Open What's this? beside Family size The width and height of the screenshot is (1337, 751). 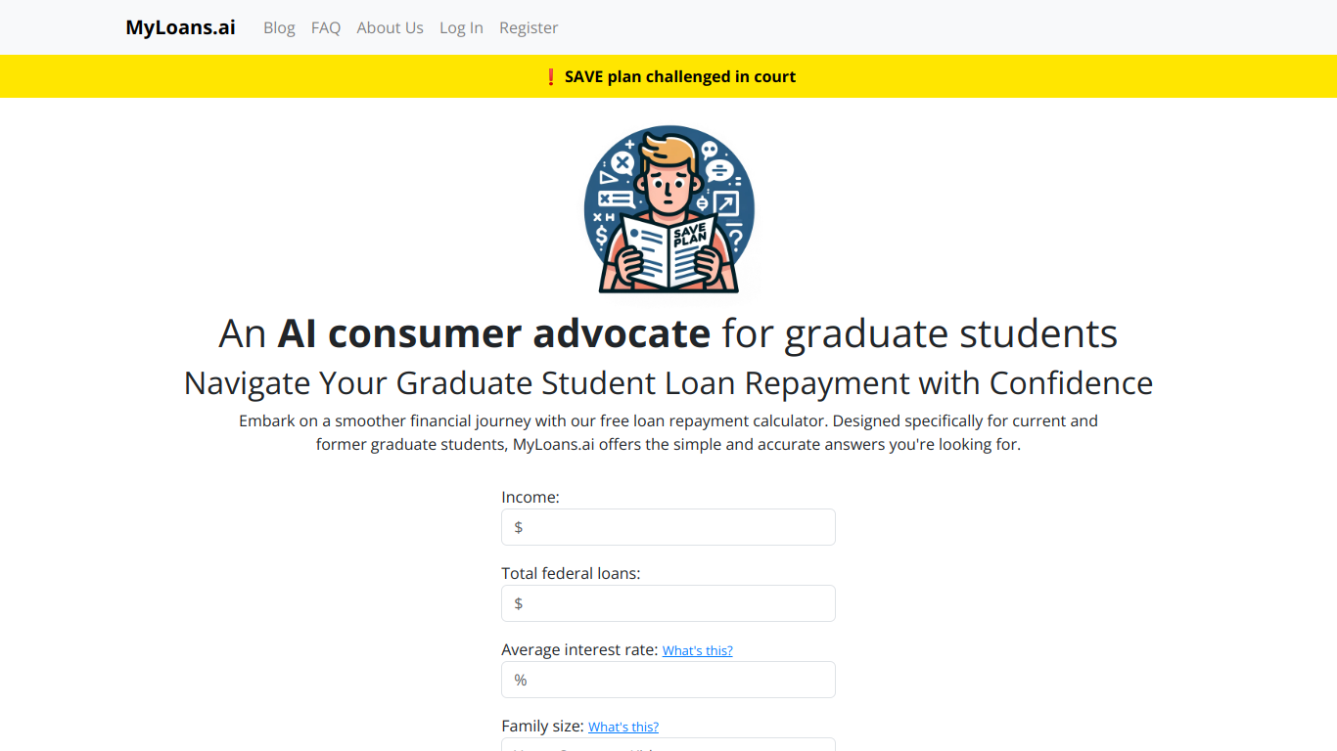(623, 727)
